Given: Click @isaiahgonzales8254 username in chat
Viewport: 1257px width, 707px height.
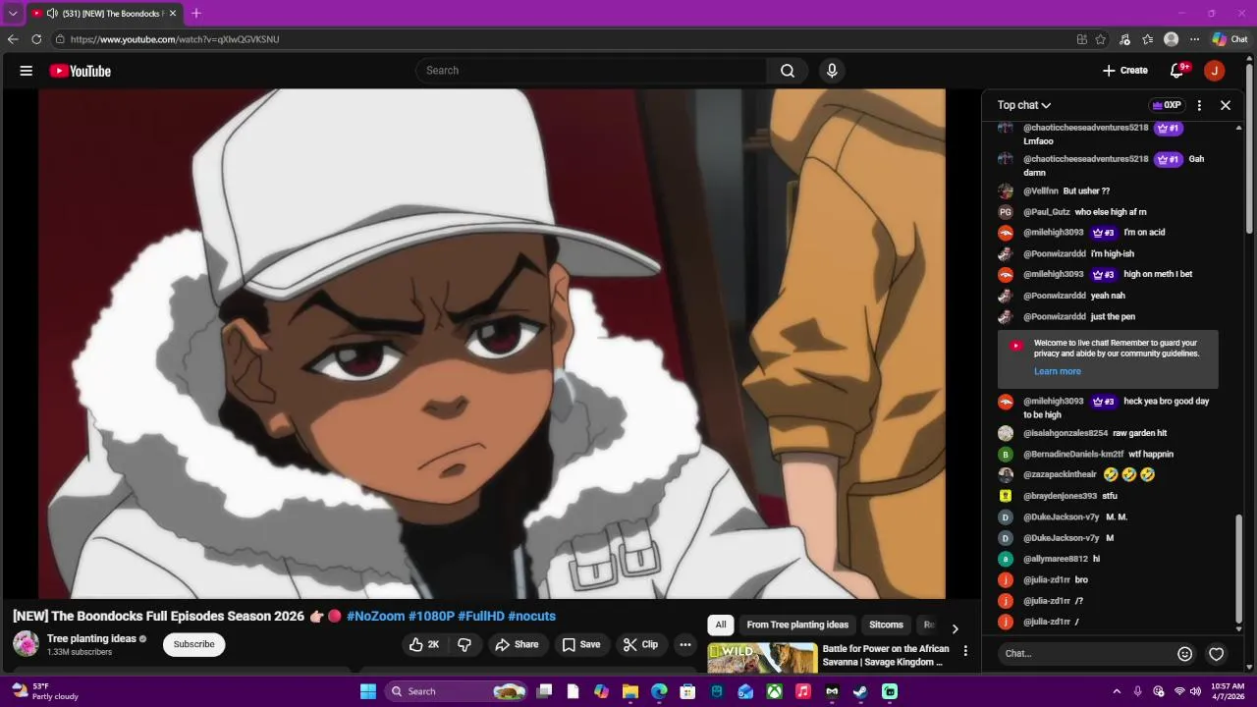Looking at the screenshot, I should tap(1066, 433).
